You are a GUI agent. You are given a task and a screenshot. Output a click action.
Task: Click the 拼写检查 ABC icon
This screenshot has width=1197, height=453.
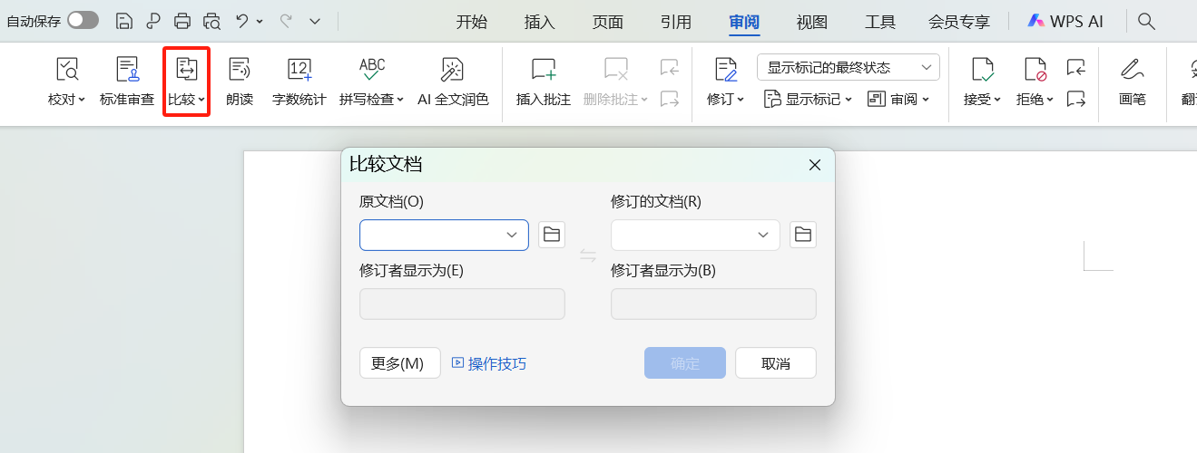pos(372,69)
